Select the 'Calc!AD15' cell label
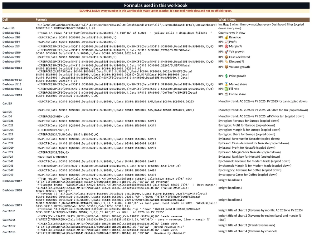312x237 pixels. (x=9, y=211)
